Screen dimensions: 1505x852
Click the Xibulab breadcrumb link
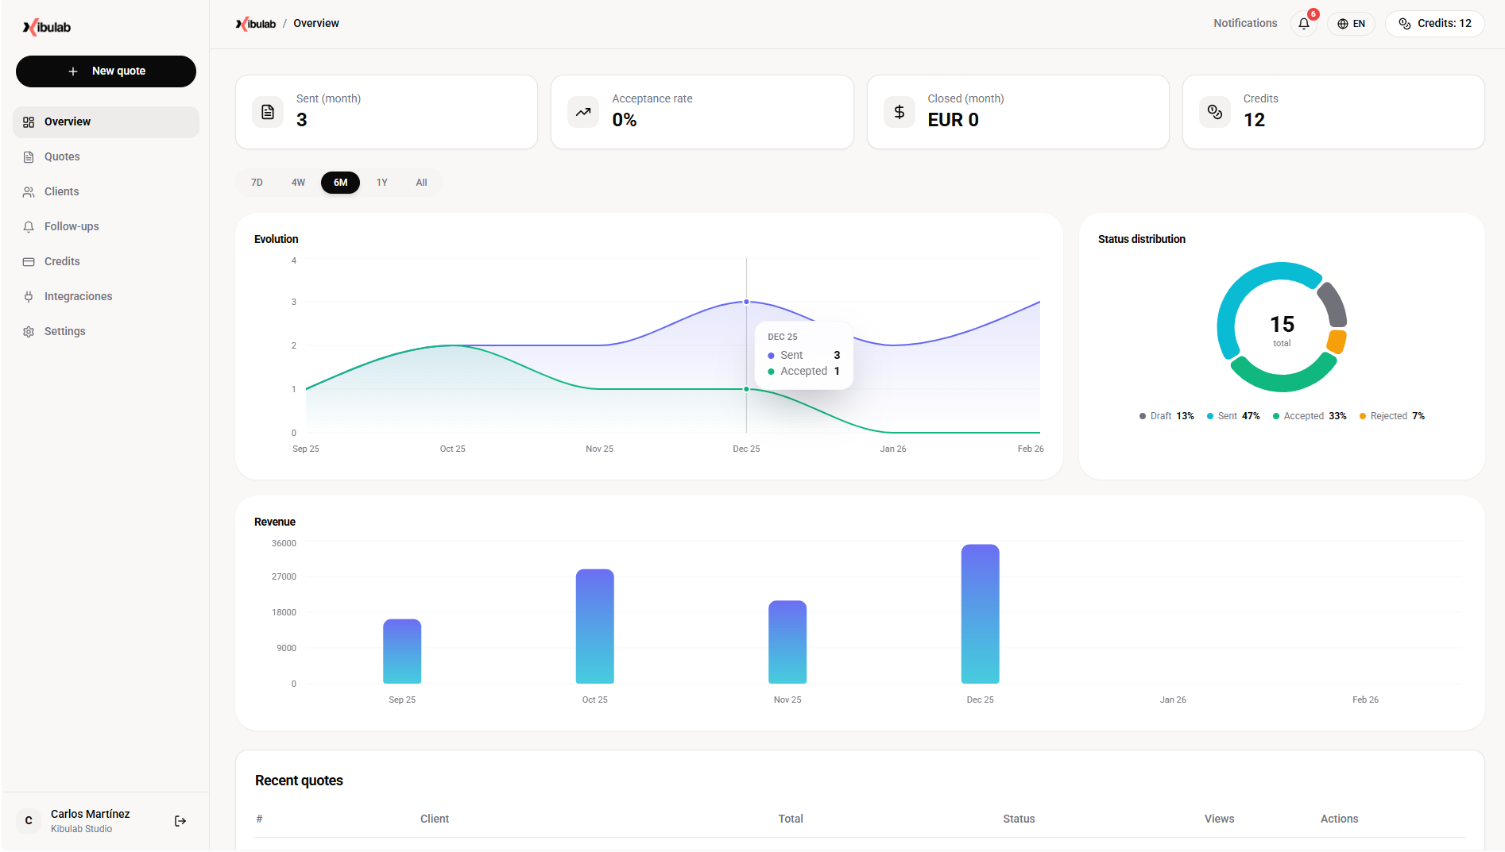click(256, 23)
